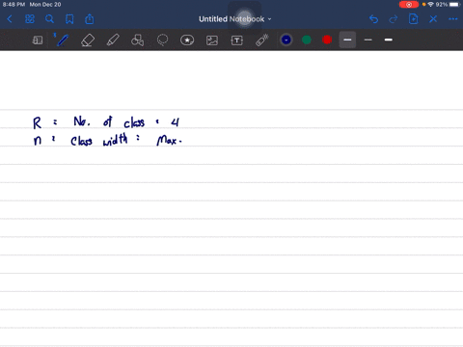Select the Lasso tool

[x=162, y=40]
